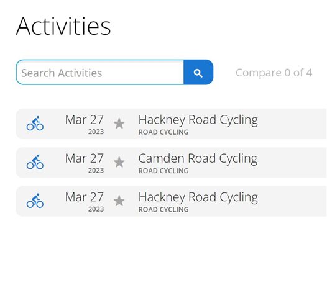Open the top Hackney Road Cycling activity title
This screenshot has height=298, width=327.
198,120
